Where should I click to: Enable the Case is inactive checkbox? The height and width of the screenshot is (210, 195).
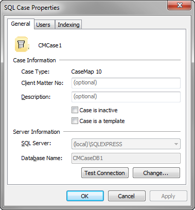pos(75,110)
